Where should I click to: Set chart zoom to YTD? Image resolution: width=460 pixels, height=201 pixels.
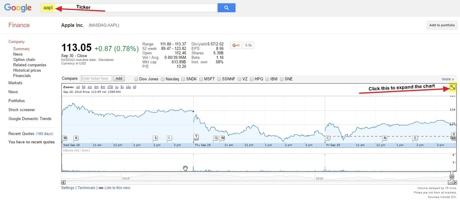tap(110, 87)
